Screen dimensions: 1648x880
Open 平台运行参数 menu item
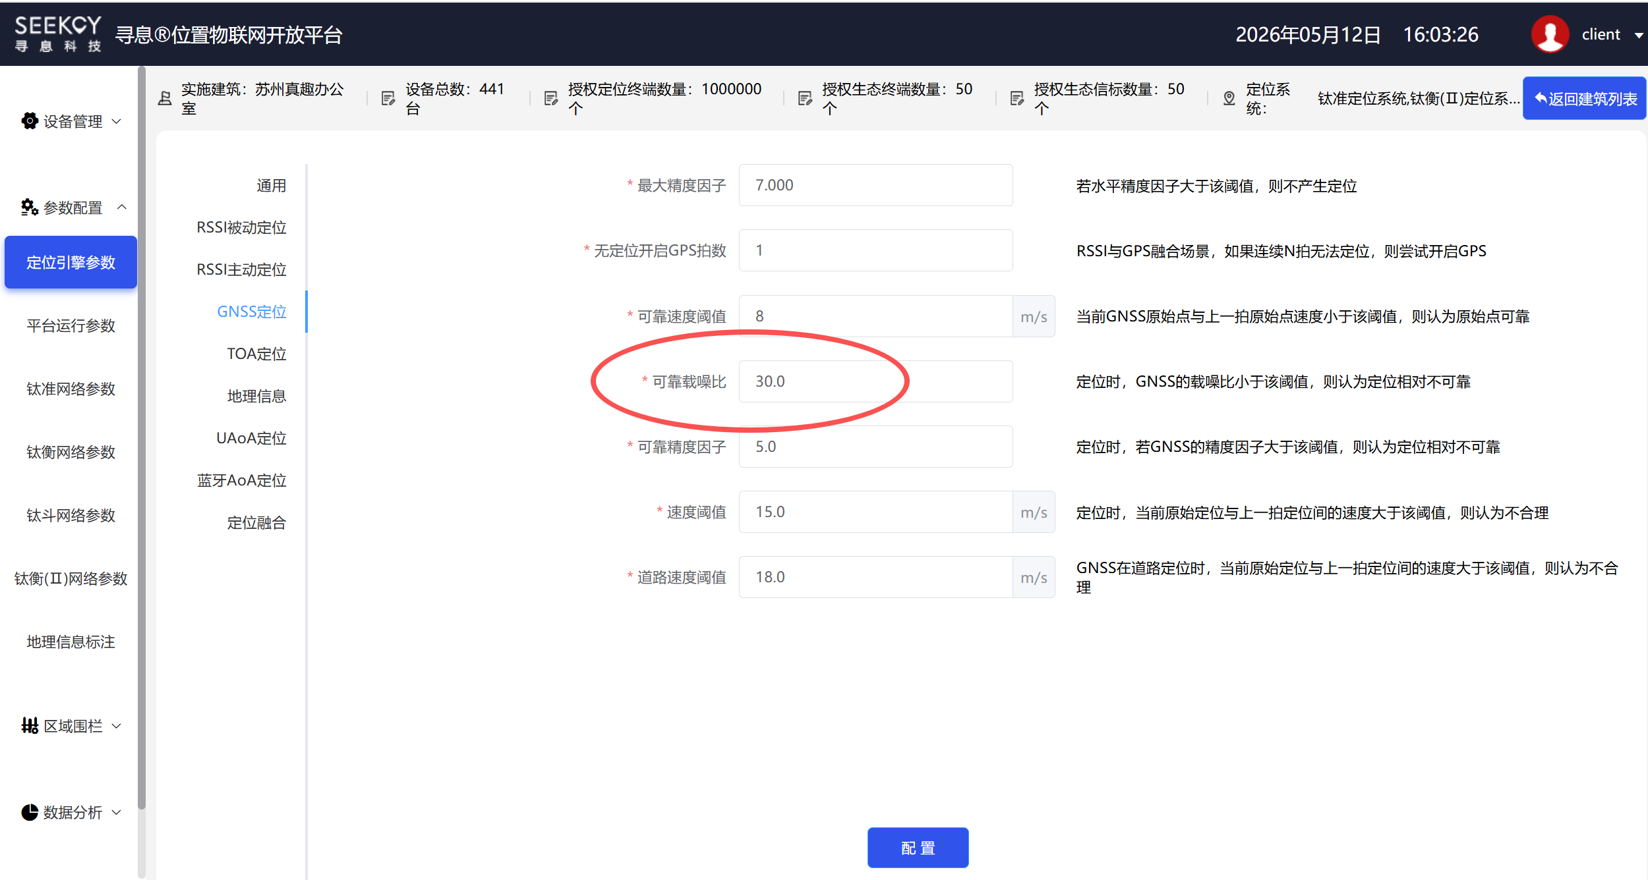[x=71, y=325]
